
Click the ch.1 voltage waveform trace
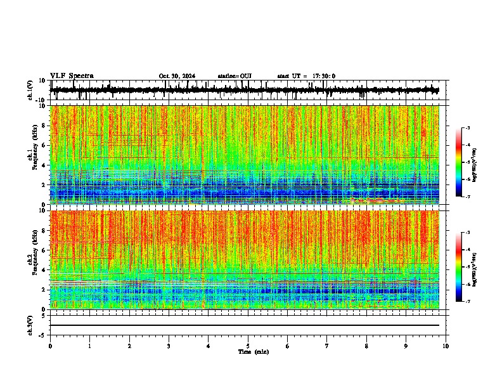click(244, 90)
